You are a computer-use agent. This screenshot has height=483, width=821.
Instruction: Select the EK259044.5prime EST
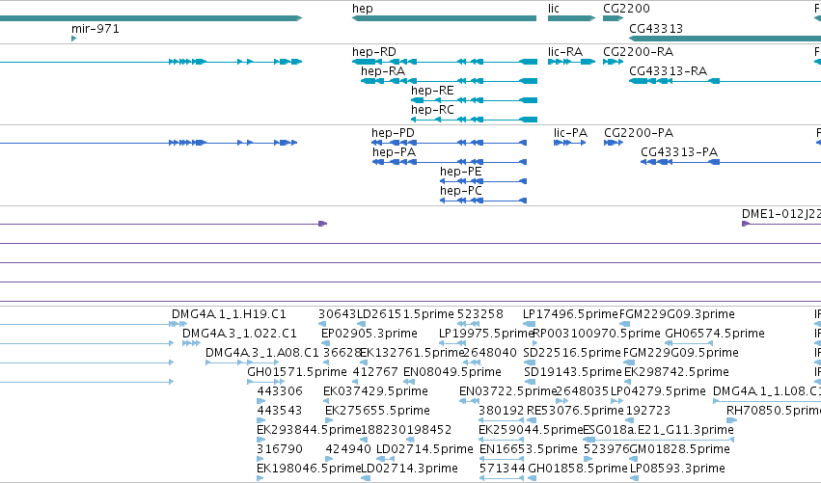501,440
